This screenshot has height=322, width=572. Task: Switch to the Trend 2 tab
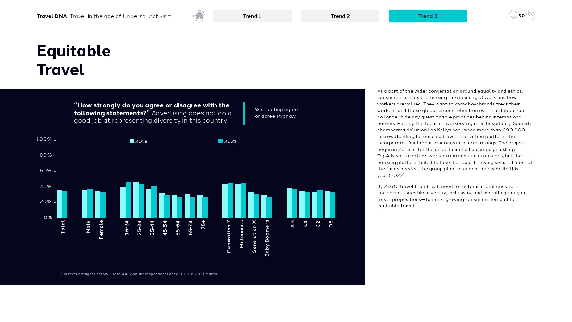340,16
